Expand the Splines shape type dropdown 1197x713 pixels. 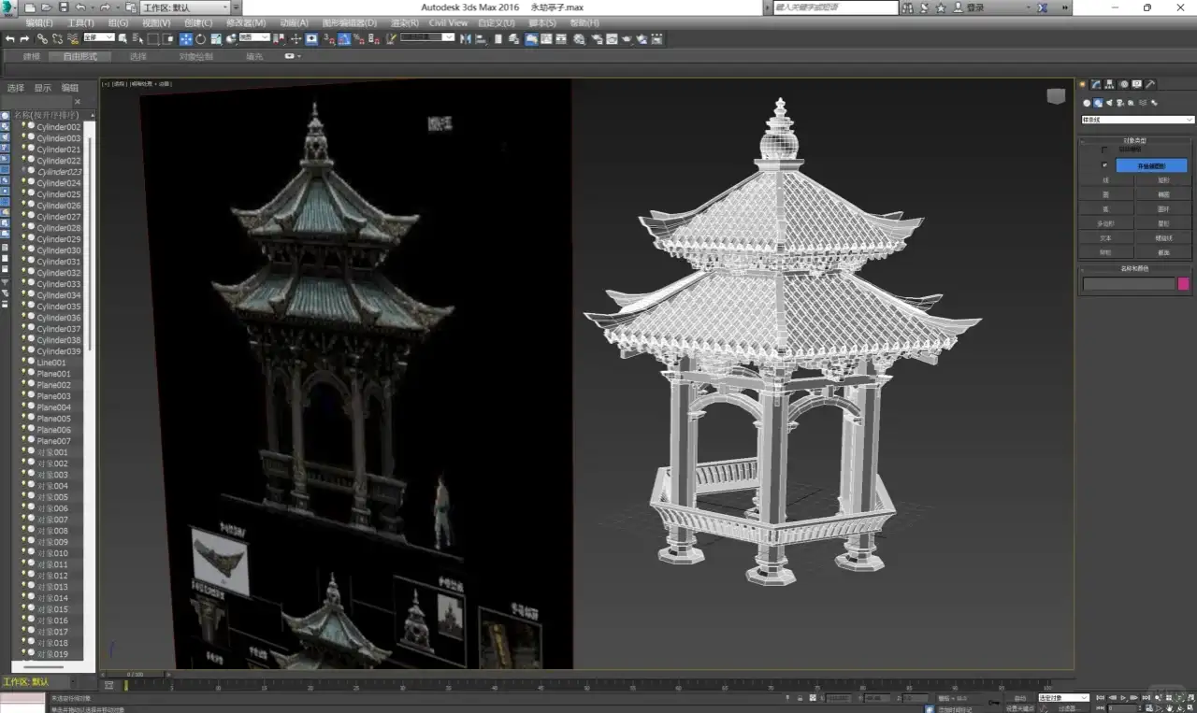[x=1137, y=120]
